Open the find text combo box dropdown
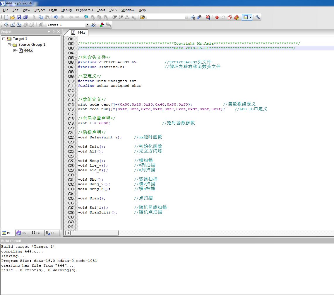 tap(187, 18)
